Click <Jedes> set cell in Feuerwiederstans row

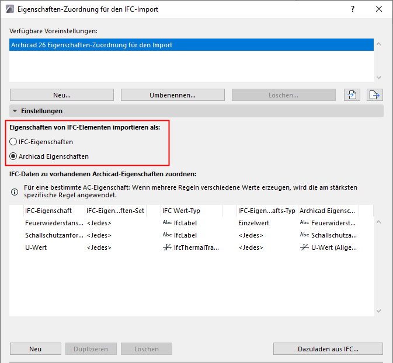tap(99, 223)
